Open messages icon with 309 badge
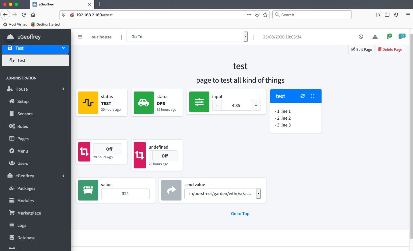 (401, 36)
